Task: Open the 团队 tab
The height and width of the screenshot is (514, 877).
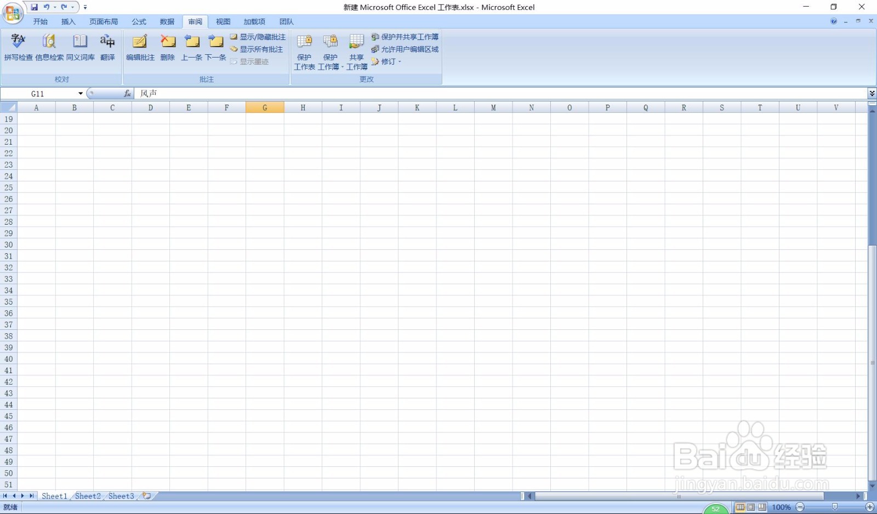Action: [287, 22]
